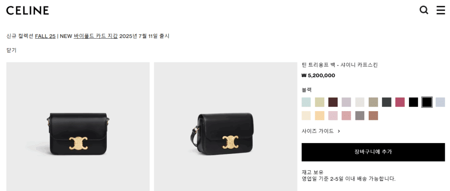Select the terracotta brown swatch
The height and width of the screenshot is (191, 450).
click(x=374, y=115)
